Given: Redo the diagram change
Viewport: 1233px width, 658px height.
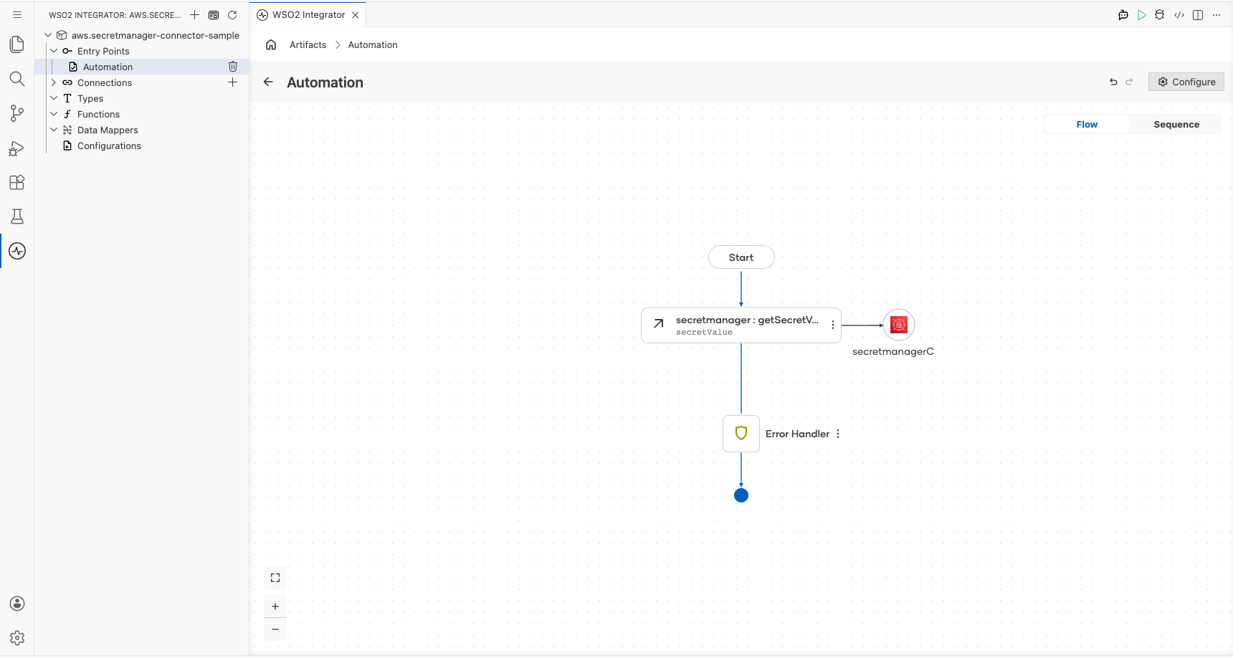Looking at the screenshot, I should 1129,82.
